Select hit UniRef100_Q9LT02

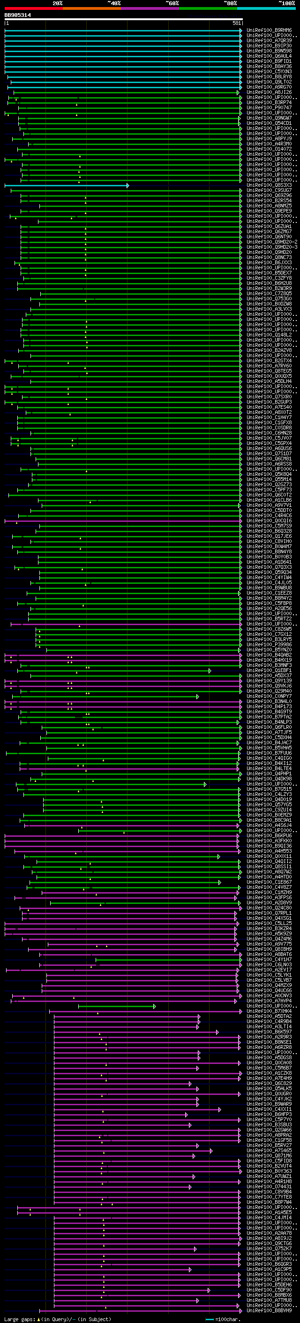point(269,82)
